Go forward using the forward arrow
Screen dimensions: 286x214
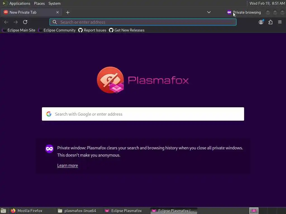pos(16,22)
